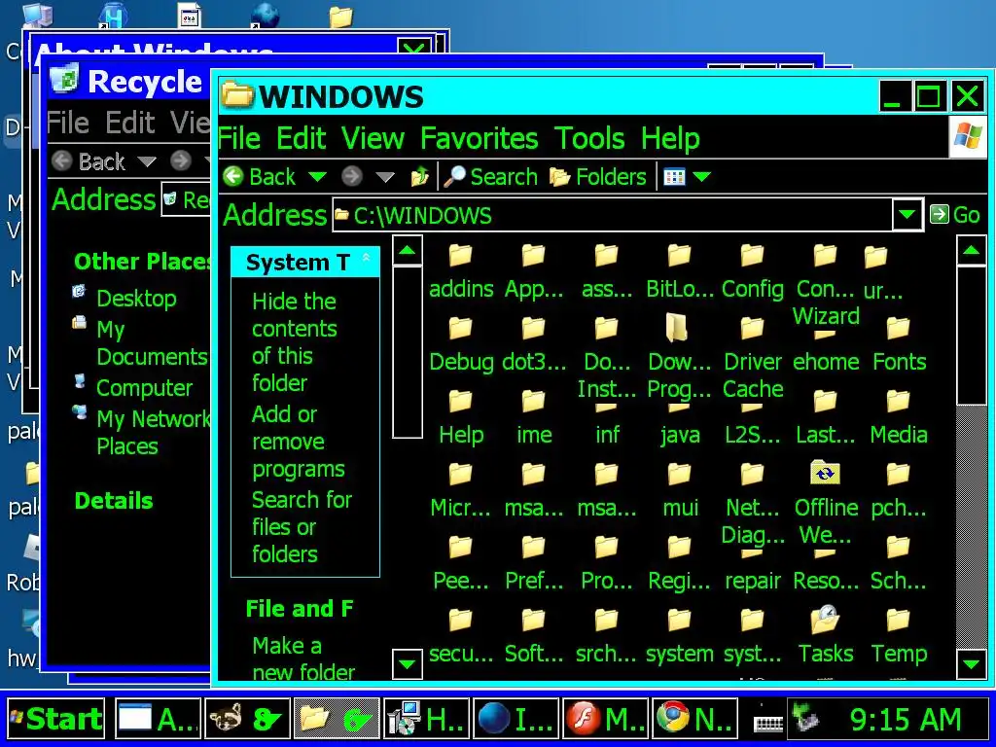Click the keyboard icon in system tray
The height and width of the screenshot is (747, 996).
tap(768, 723)
